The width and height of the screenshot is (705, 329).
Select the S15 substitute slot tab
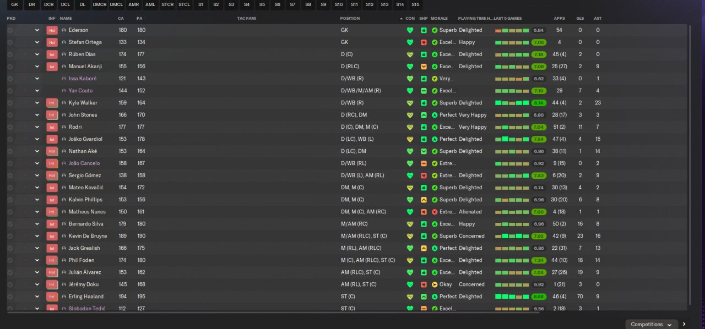pos(415,4)
